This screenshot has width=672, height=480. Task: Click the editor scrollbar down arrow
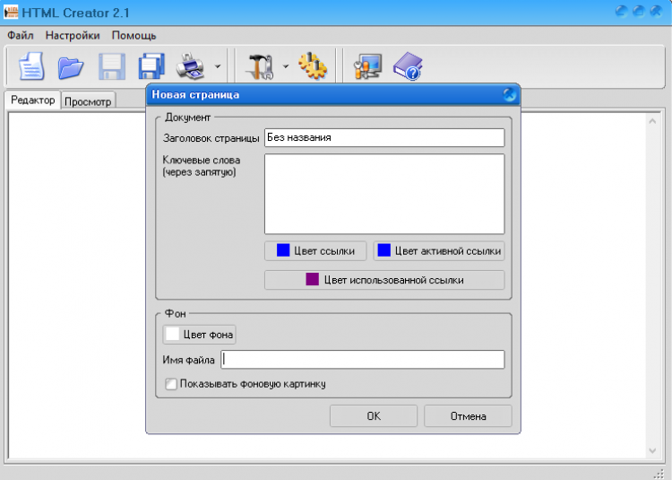[x=652, y=450]
